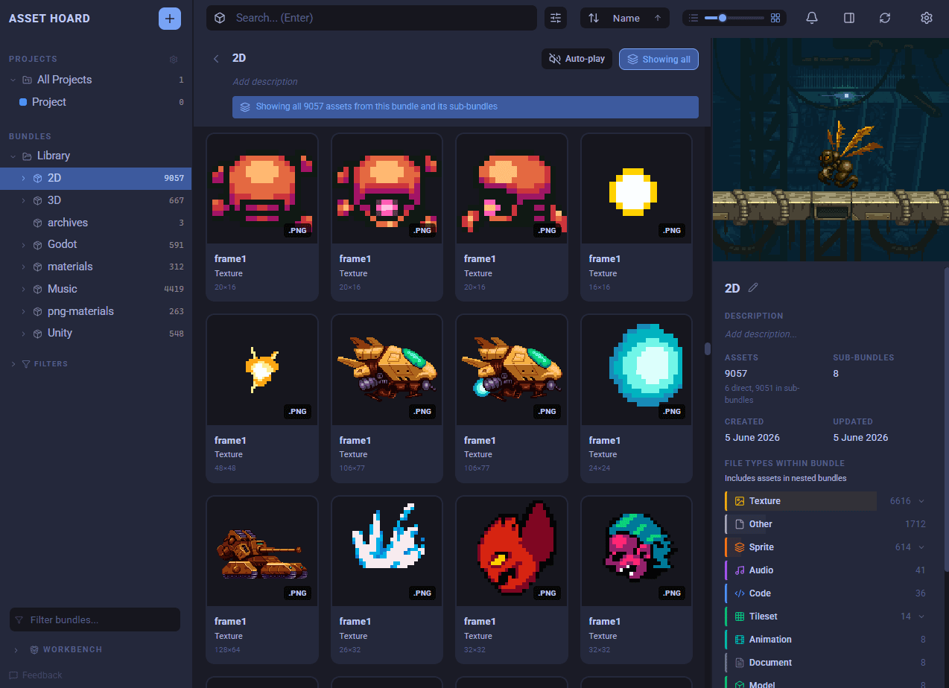The image size is (949, 688).
Task: Filter by Code file type row
Action: point(826,593)
